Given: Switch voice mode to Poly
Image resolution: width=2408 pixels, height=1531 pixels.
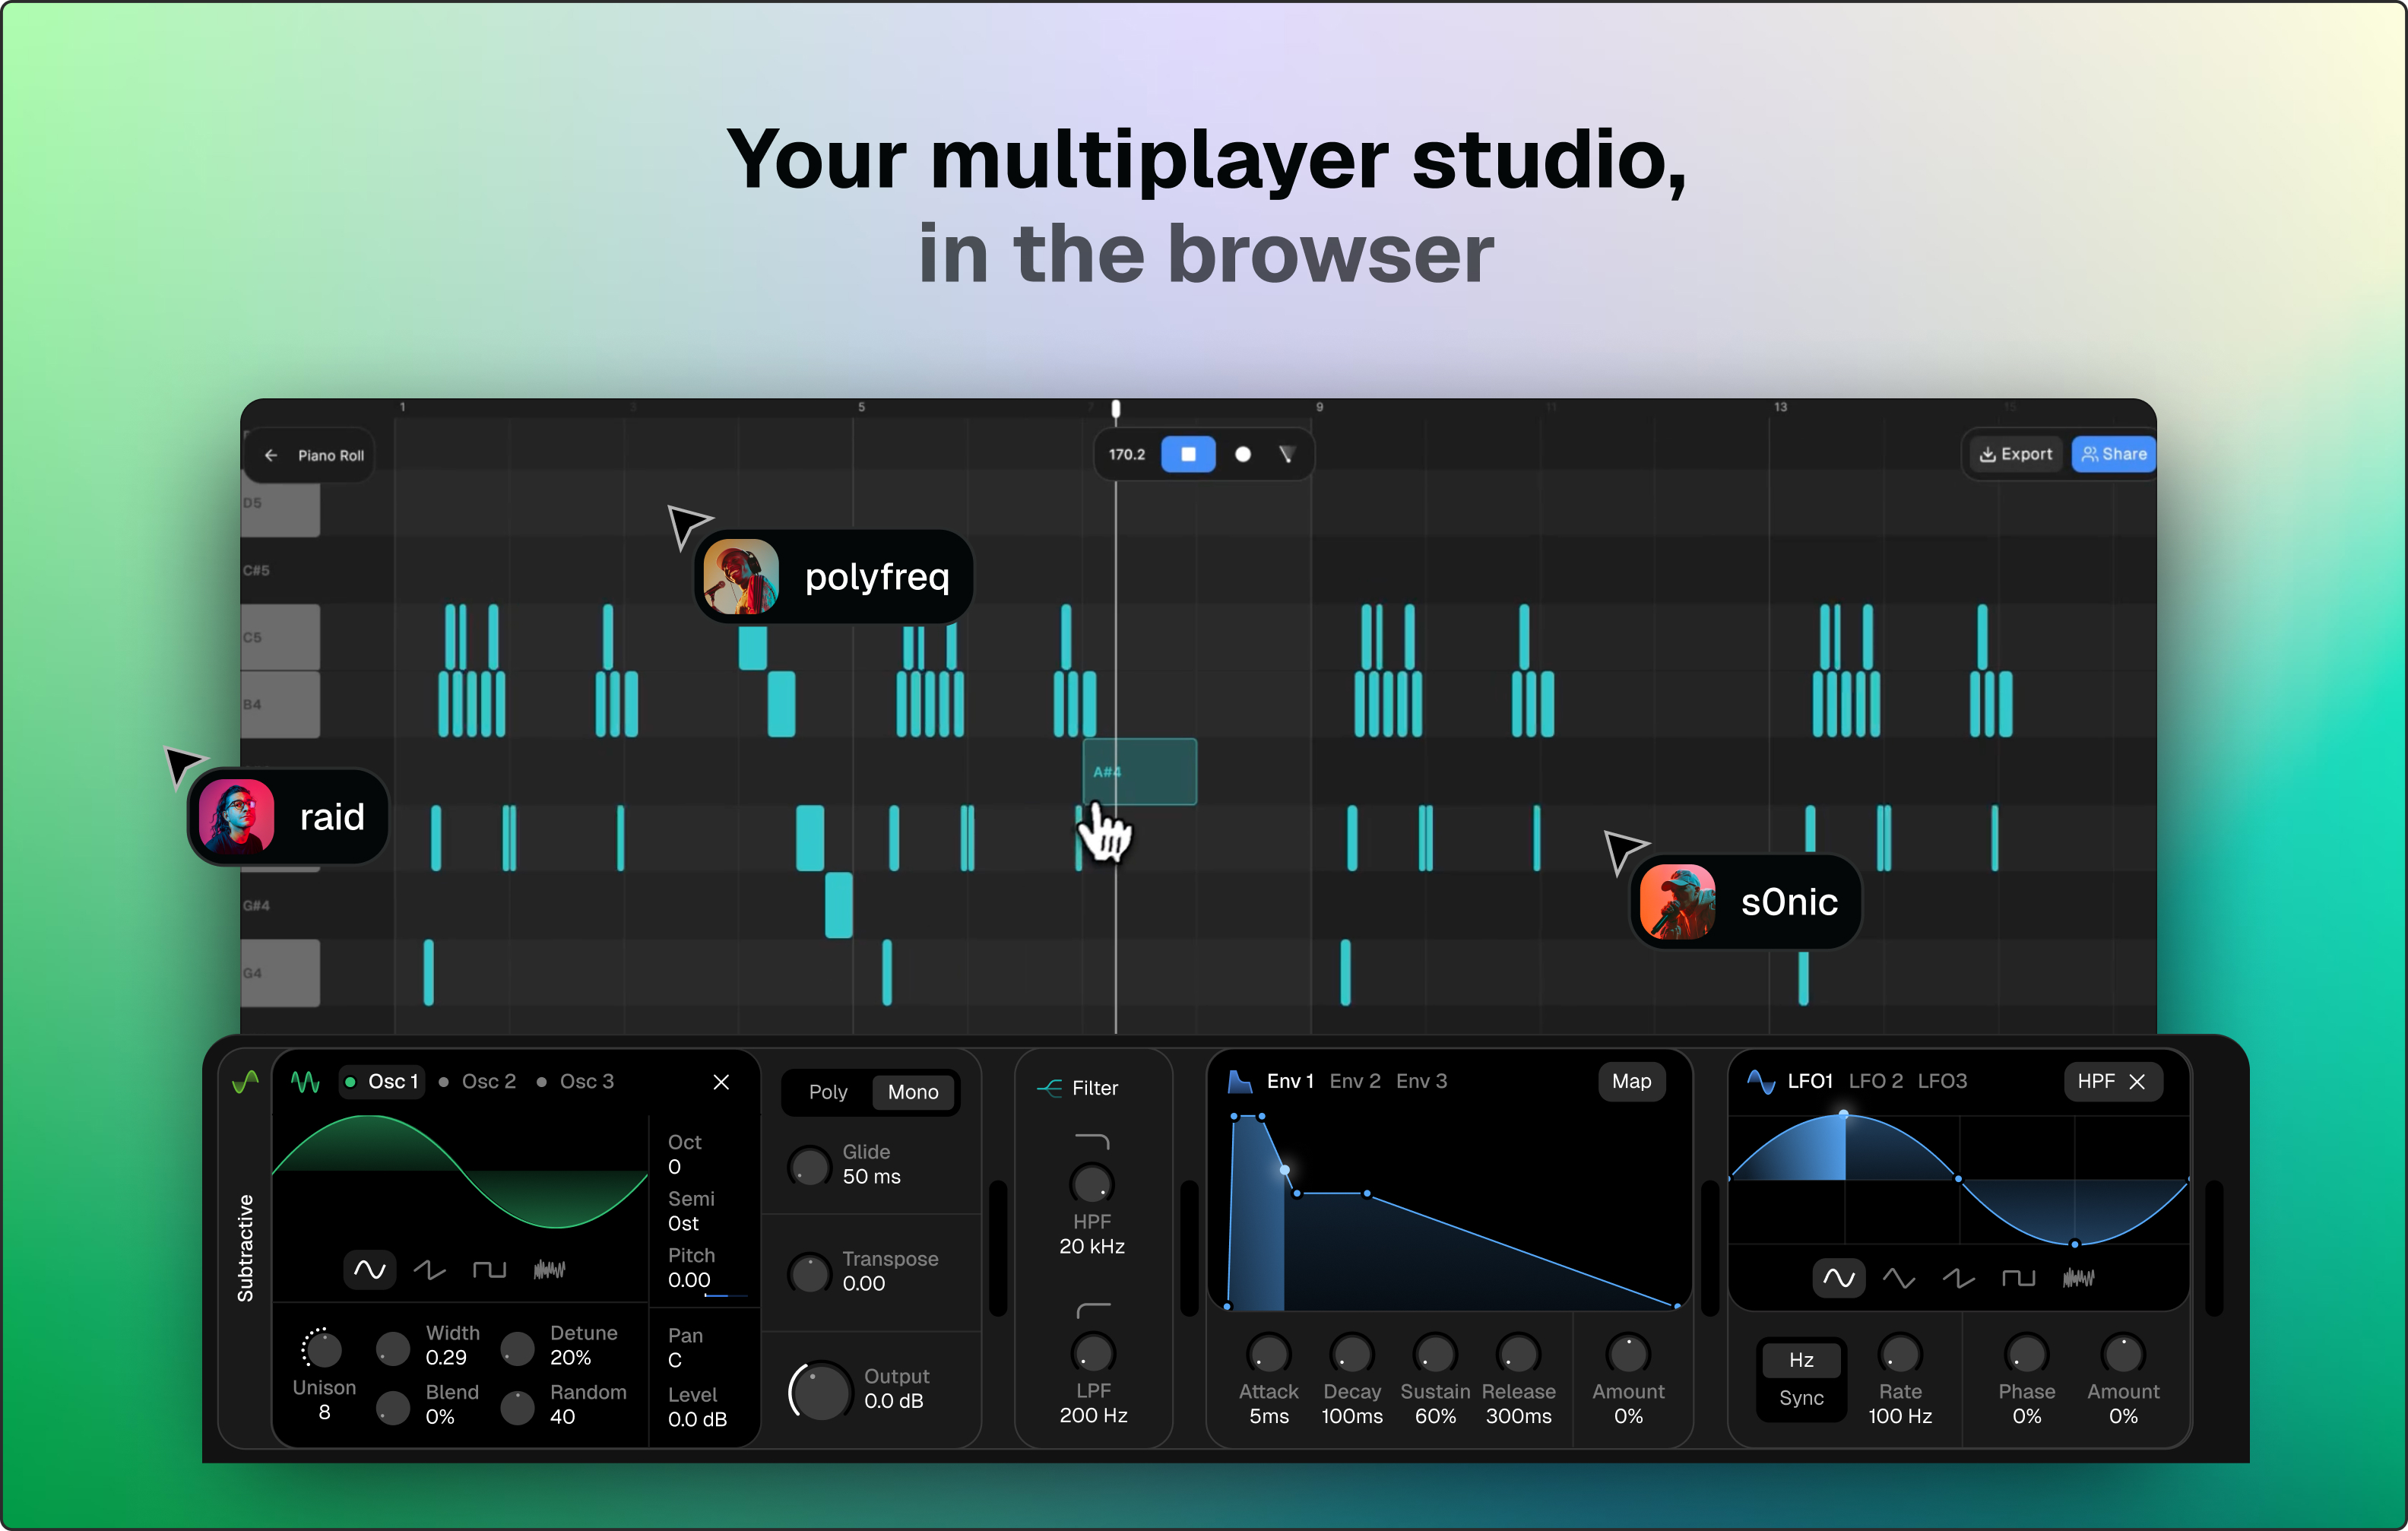Looking at the screenshot, I should [827, 1092].
